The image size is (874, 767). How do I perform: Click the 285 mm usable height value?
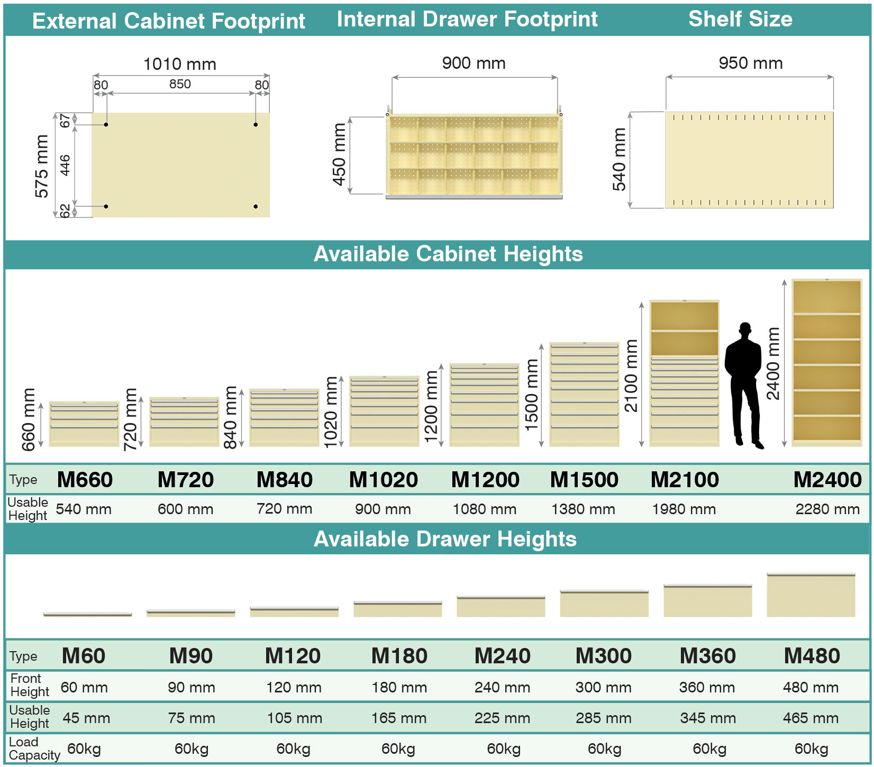[x=604, y=718]
